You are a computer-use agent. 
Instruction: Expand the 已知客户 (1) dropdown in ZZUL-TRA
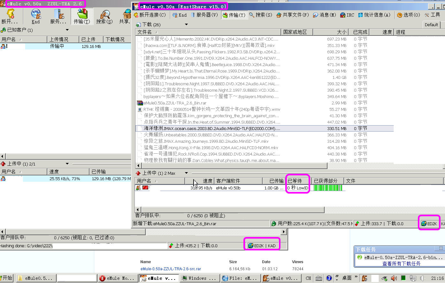tap(67, 30)
